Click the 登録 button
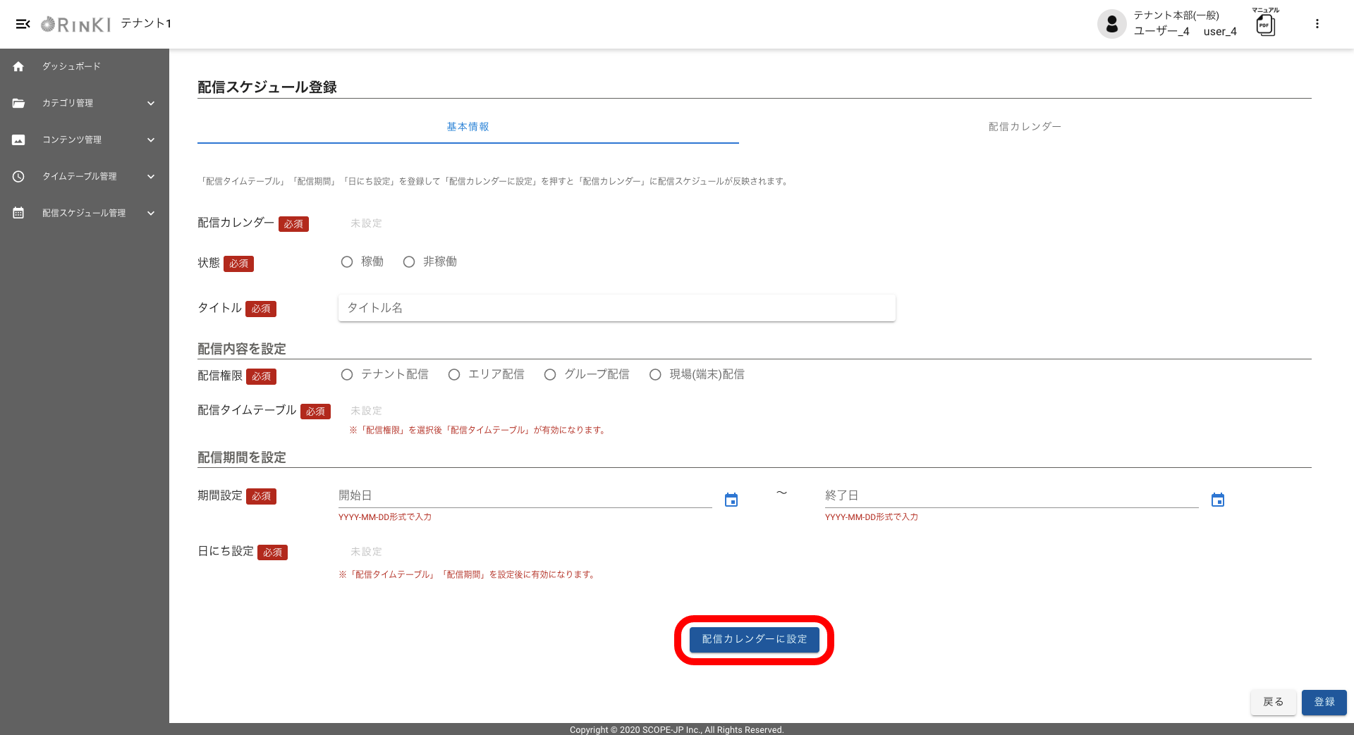The width and height of the screenshot is (1354, 735). [1324, 702]
